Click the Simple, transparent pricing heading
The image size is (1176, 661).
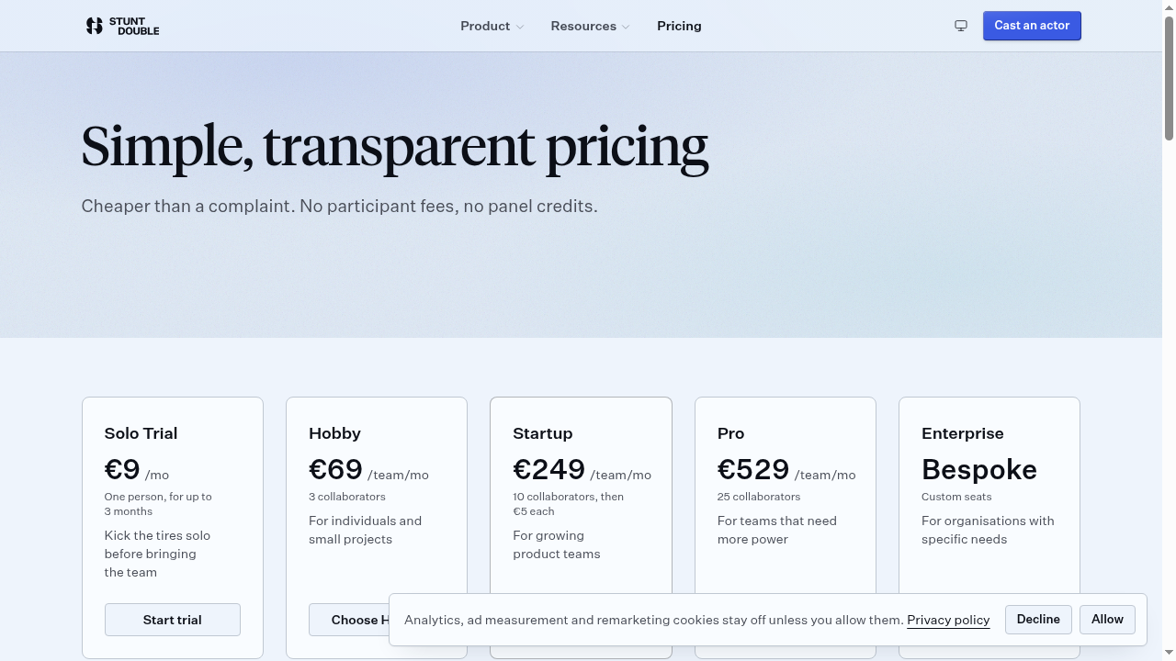(x=395, y=147)
